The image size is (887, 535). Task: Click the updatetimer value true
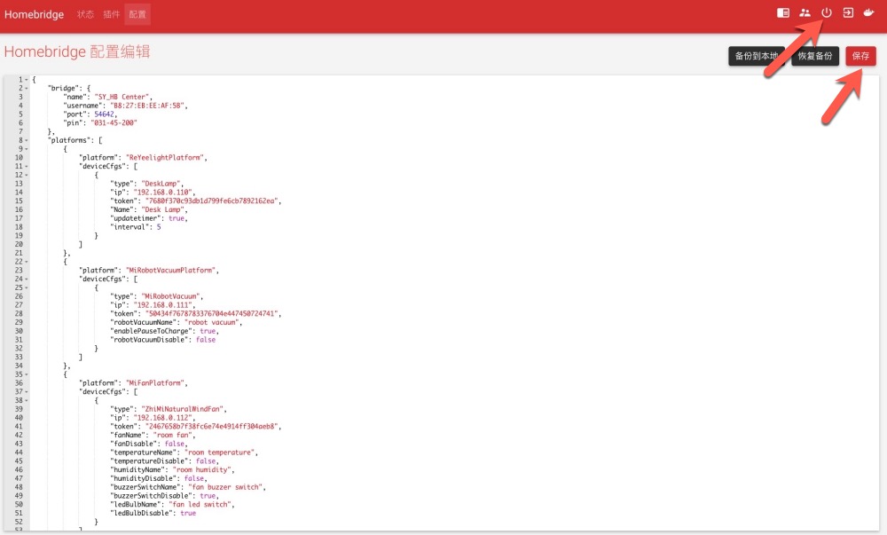tap(176, 218)
